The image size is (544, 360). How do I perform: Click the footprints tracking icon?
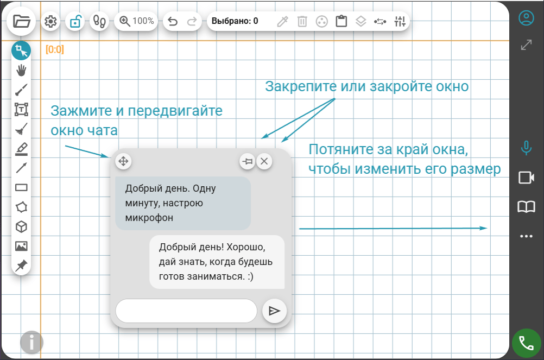coord(99,22)
